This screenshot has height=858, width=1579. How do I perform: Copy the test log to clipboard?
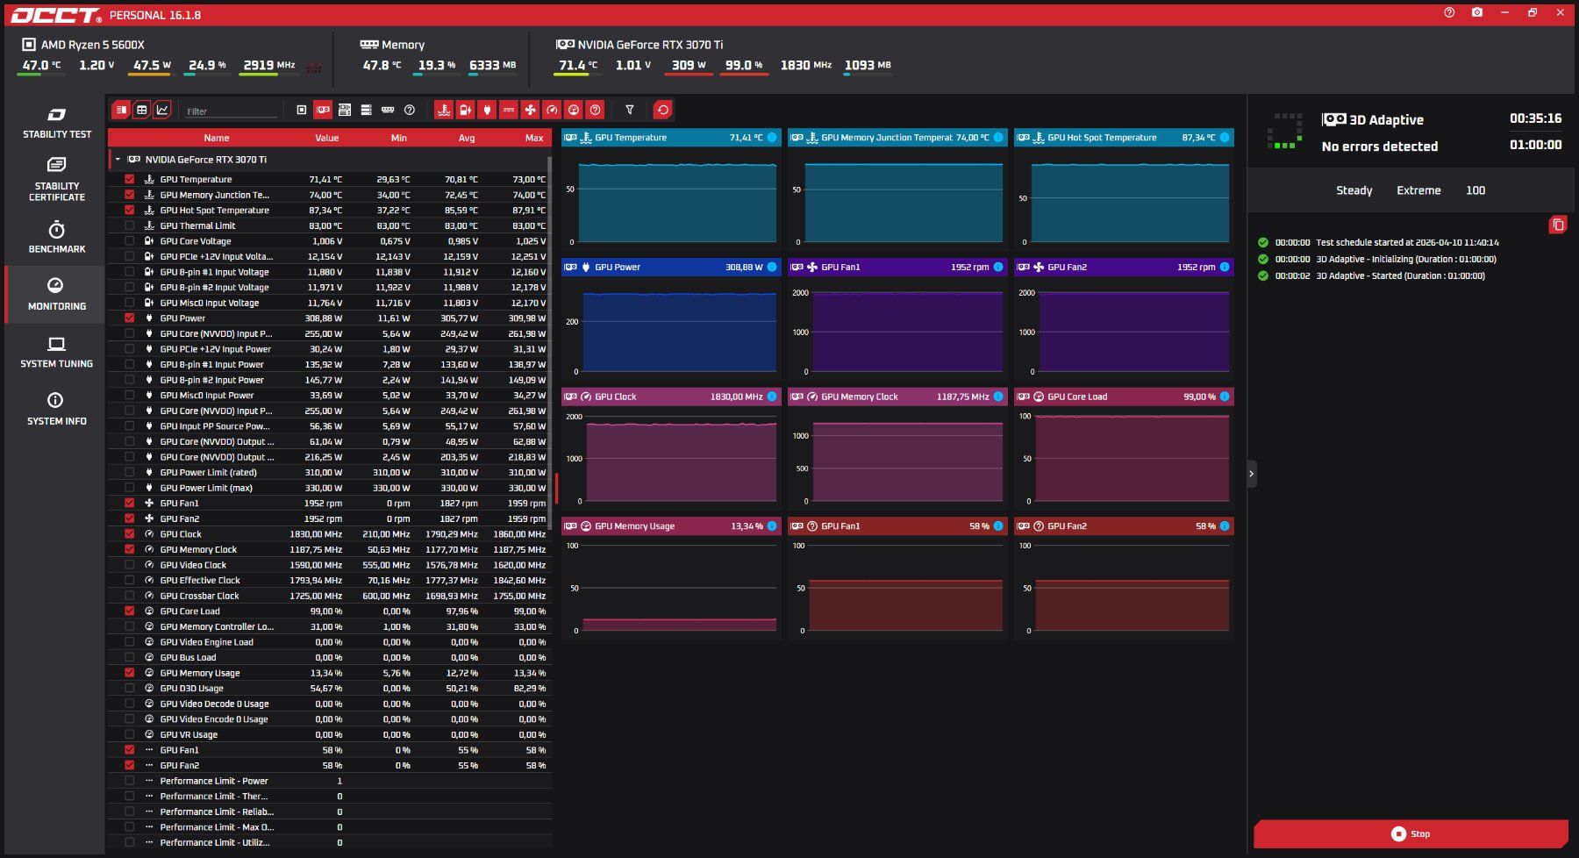(x=1558, y=225)
